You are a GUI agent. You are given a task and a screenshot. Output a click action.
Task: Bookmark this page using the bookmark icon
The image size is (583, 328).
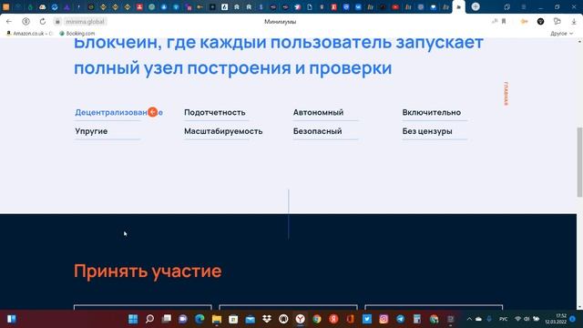pos(504,22)
